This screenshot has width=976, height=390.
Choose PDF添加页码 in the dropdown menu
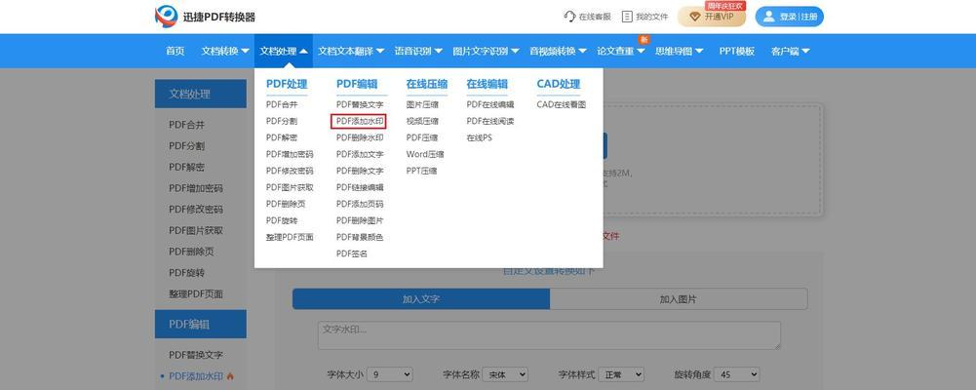(360, 204)
